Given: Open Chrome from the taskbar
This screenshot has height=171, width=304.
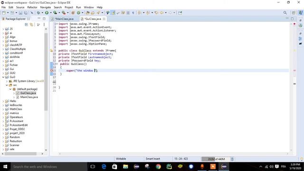Looking at the screenshot, I should [x=158, y=167].
